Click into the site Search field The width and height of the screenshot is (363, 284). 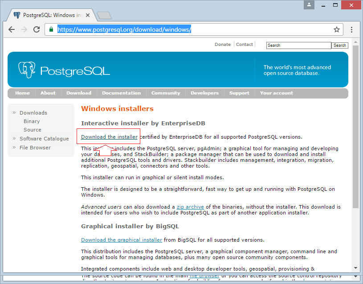point(299,45)
